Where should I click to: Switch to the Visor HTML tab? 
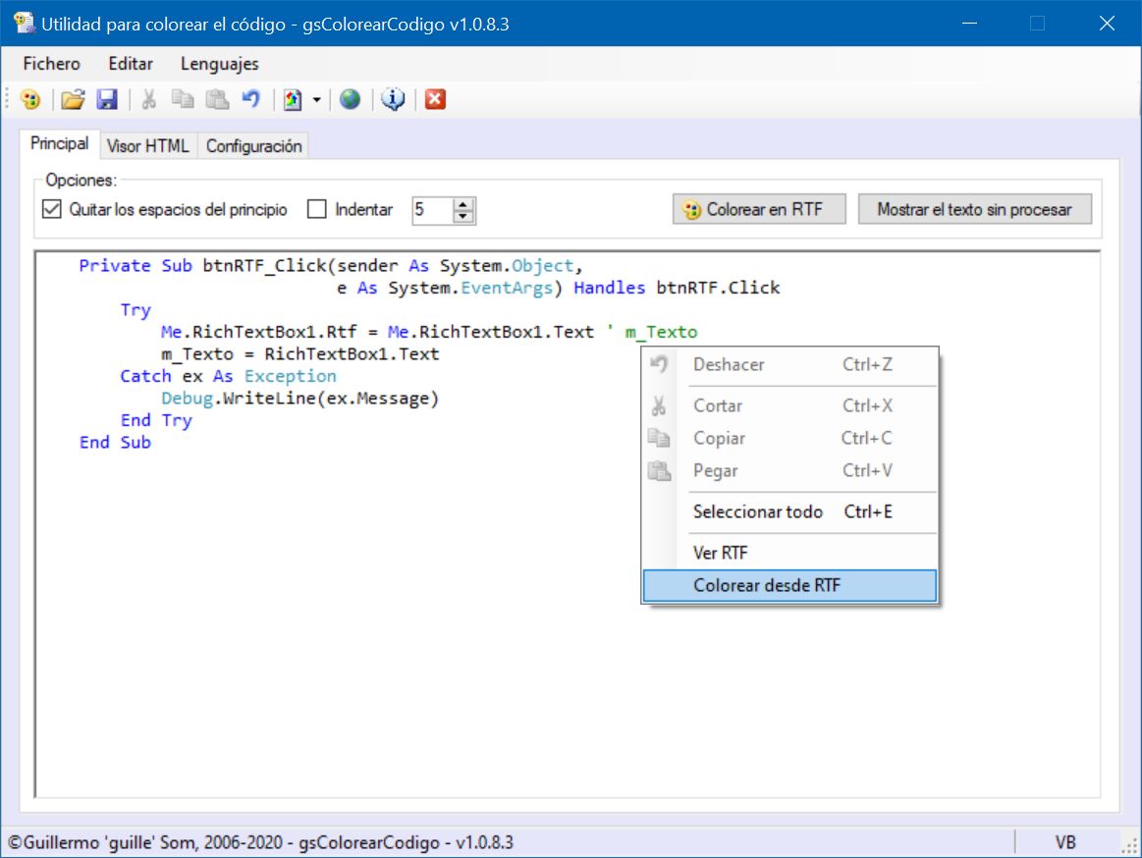(x=148, y=145)
